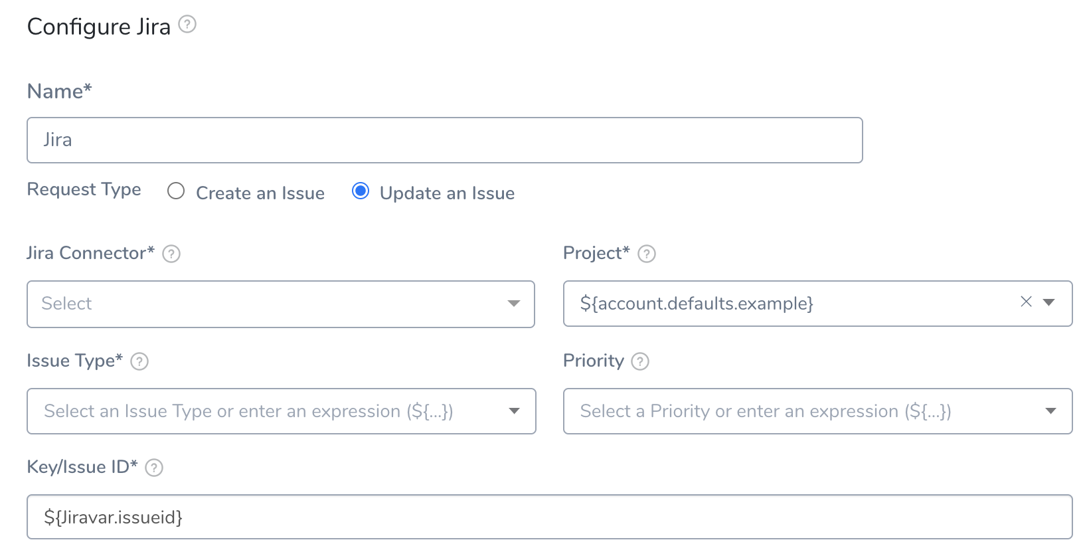Image resolution: width=1085 pixels, height=554 pixels.
Task: View Priority field help tooltip
Action: tap(640, 361)
